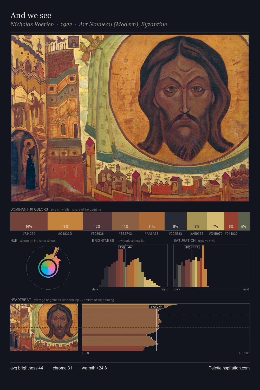Pick the olive swatch #A59355
Screen dimensions: 260x390
coord(197,221)
